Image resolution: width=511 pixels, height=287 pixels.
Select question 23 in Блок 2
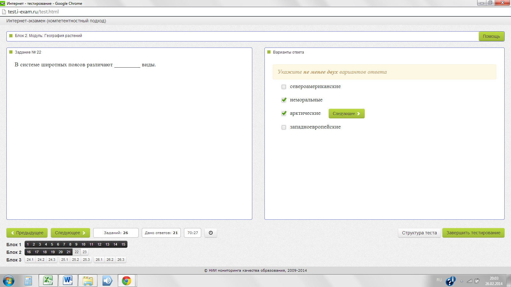click(x=85, y=252)
